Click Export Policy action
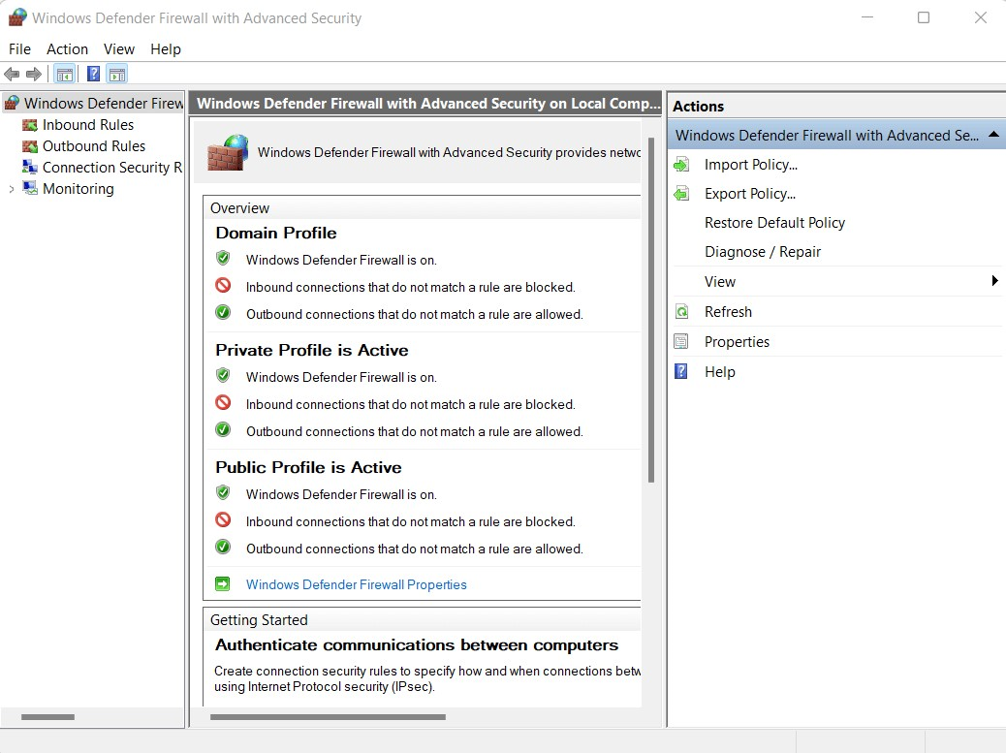The width and height of the screenshot is (1006, 753). coord(750,194)
